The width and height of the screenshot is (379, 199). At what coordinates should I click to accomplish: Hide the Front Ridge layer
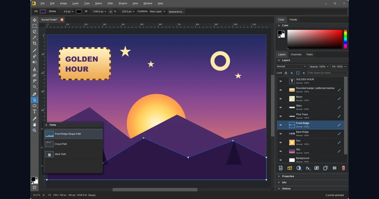[x=280, y=125]
